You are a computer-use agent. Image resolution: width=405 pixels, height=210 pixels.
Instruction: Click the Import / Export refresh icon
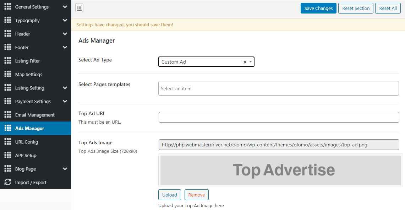point(8,182)
